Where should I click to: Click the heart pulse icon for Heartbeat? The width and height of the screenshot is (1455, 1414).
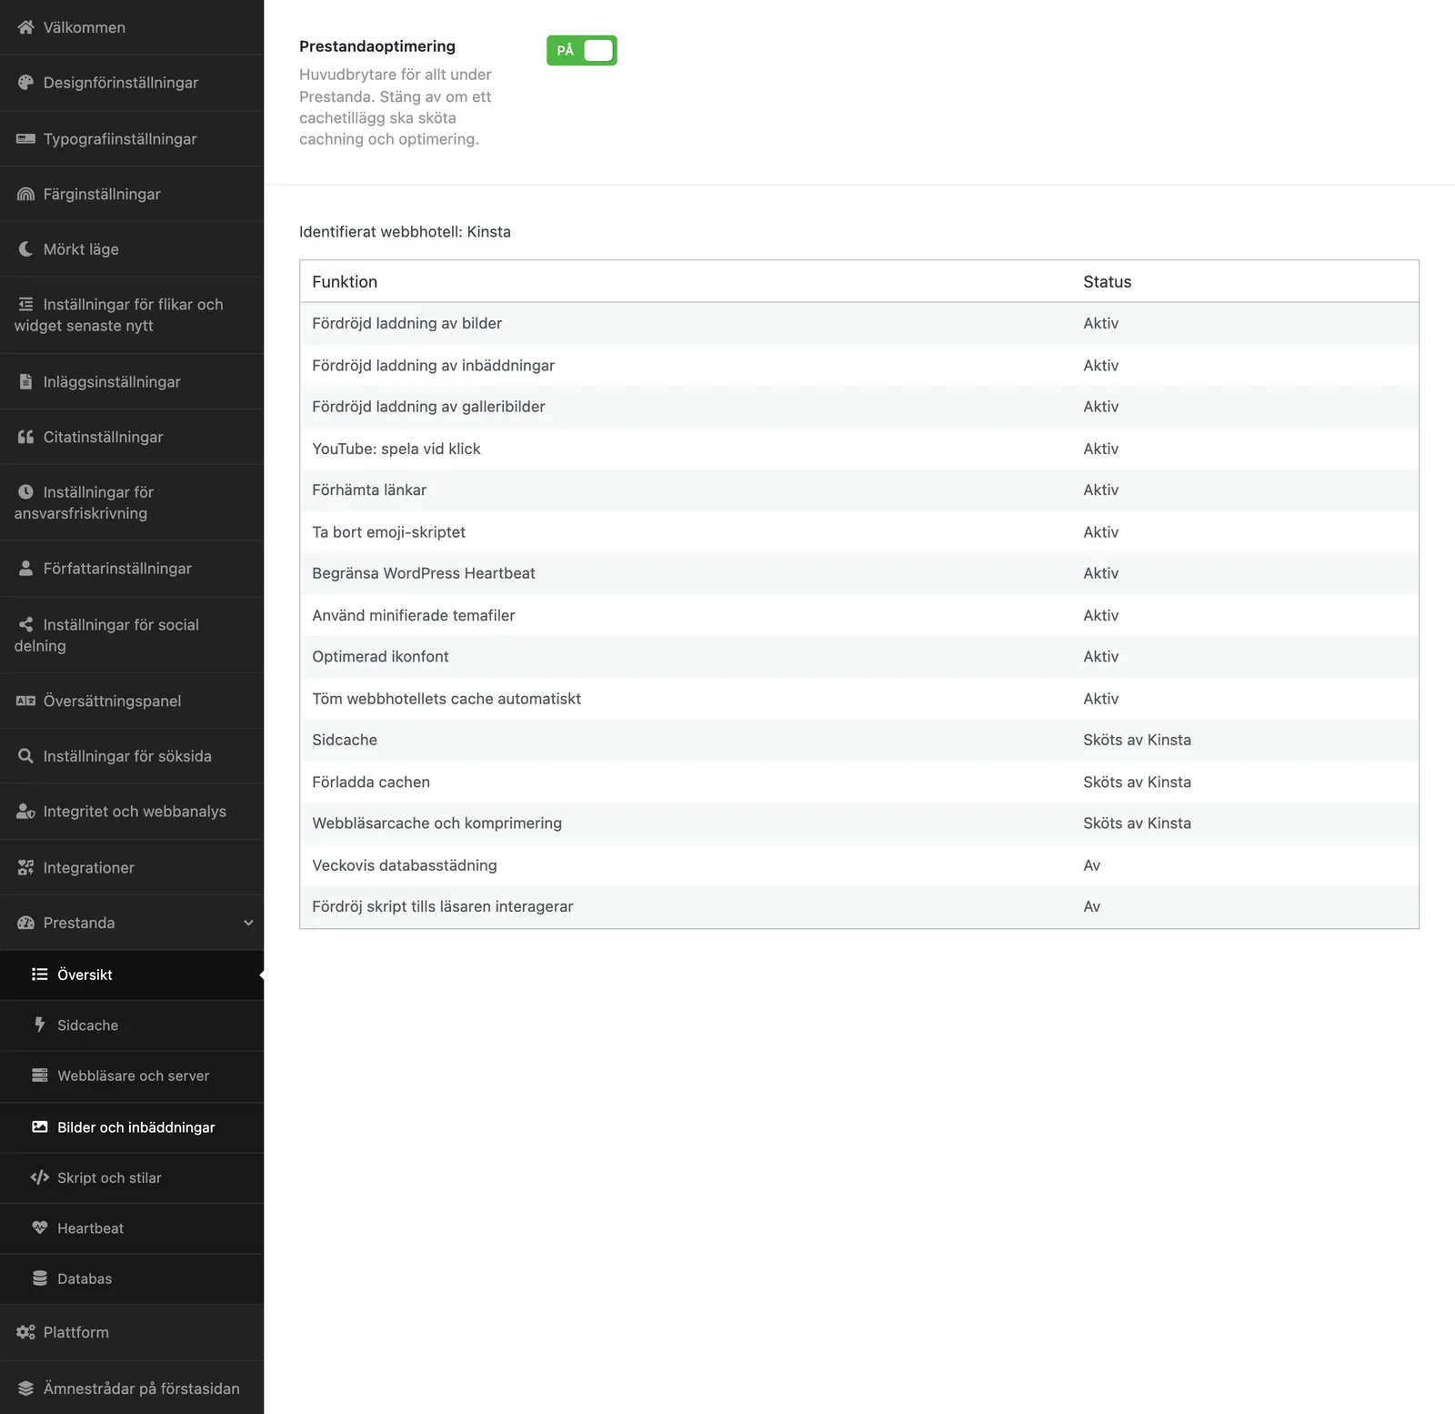click(x=39, y=1227)
